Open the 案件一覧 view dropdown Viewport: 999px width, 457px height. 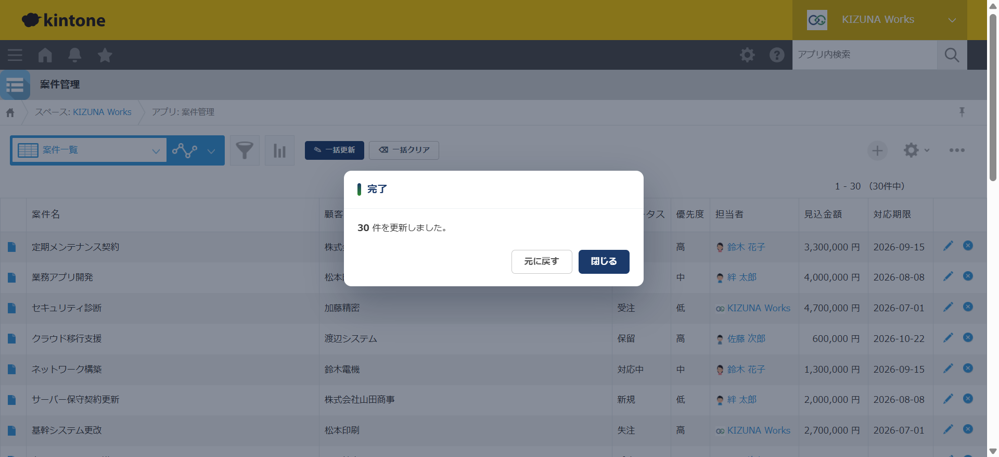[89, 150]
